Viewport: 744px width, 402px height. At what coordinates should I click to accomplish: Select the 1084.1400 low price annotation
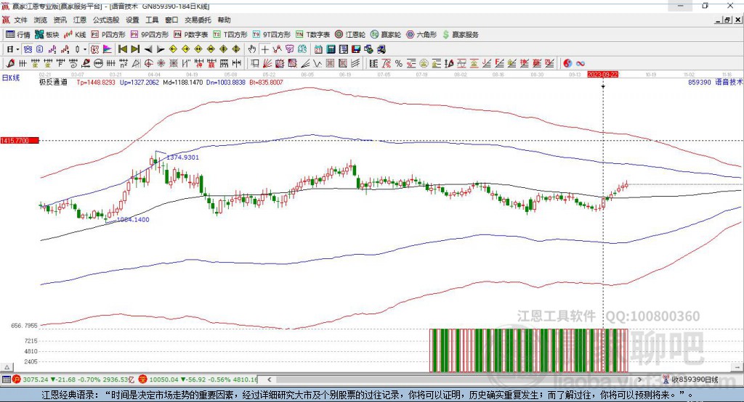coord(133,219)
